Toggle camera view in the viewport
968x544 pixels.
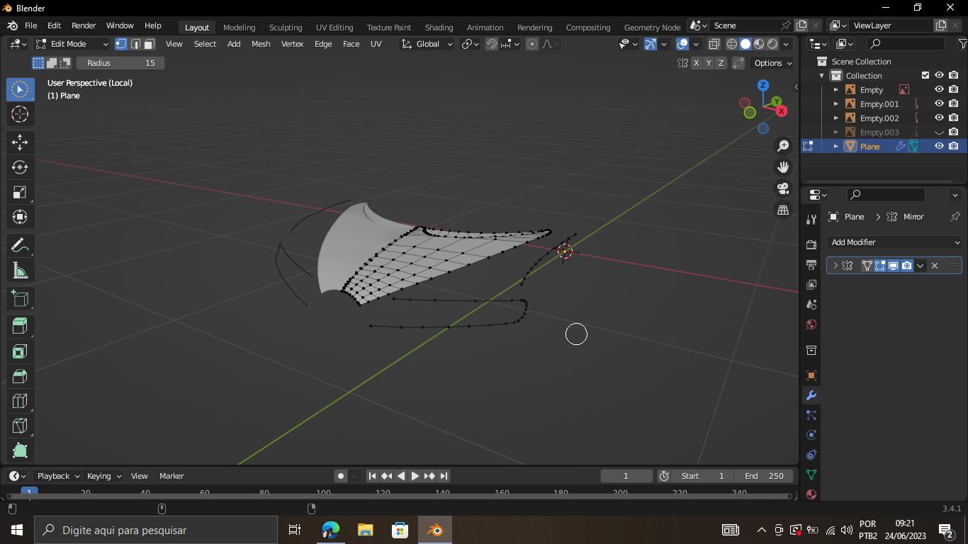click(783, 188)
